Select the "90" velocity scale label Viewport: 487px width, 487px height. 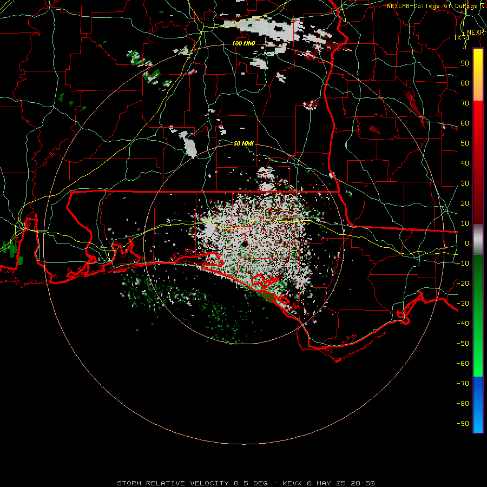pos(465,63)
